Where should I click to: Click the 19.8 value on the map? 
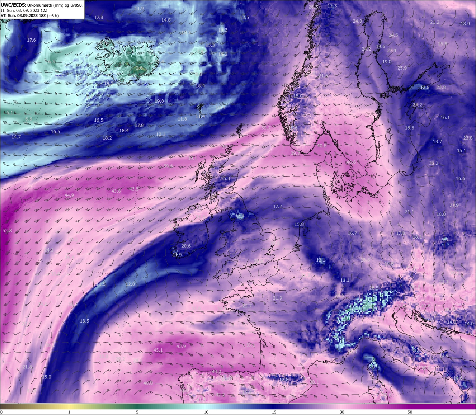pos(159,101)
